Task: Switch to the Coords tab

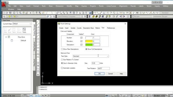Action: [x=79, y=28]
